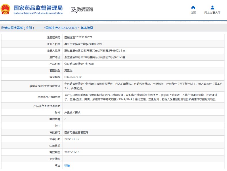The width and height of the screenshot is (227, 171).
Task: Click the 数据查询 heading
Action: (x=85, y=9)
